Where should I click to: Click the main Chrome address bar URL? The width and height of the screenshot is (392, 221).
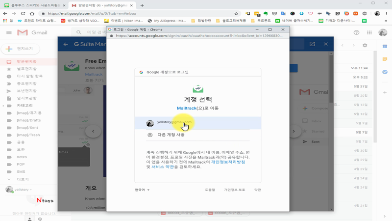(x=92, y=14)
